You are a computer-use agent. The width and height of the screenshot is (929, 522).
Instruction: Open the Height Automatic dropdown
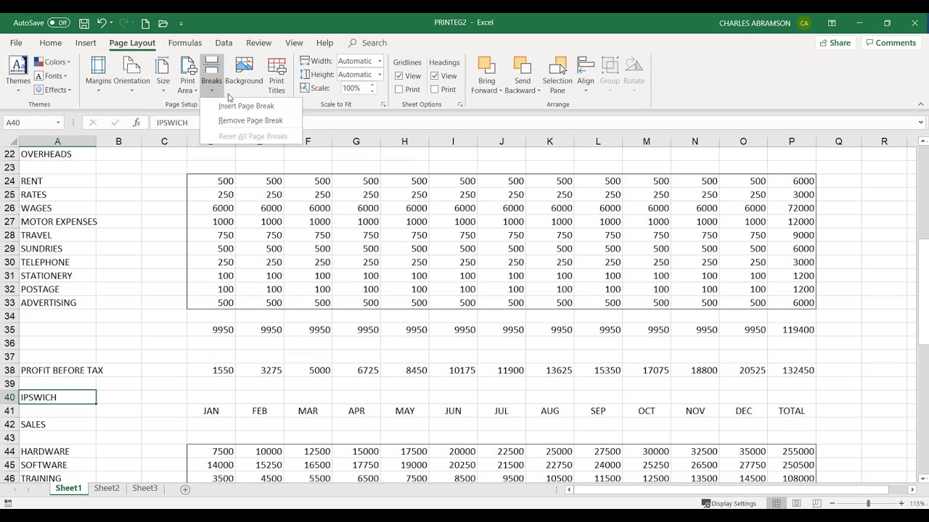pos(379,75)
